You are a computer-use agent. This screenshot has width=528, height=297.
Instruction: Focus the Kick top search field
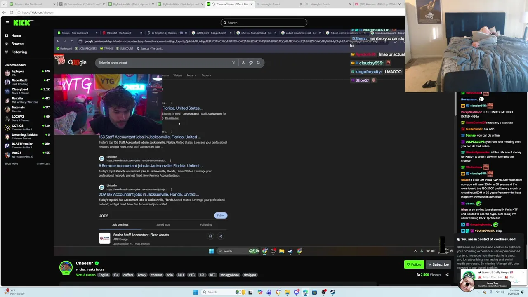pos(264,23)
